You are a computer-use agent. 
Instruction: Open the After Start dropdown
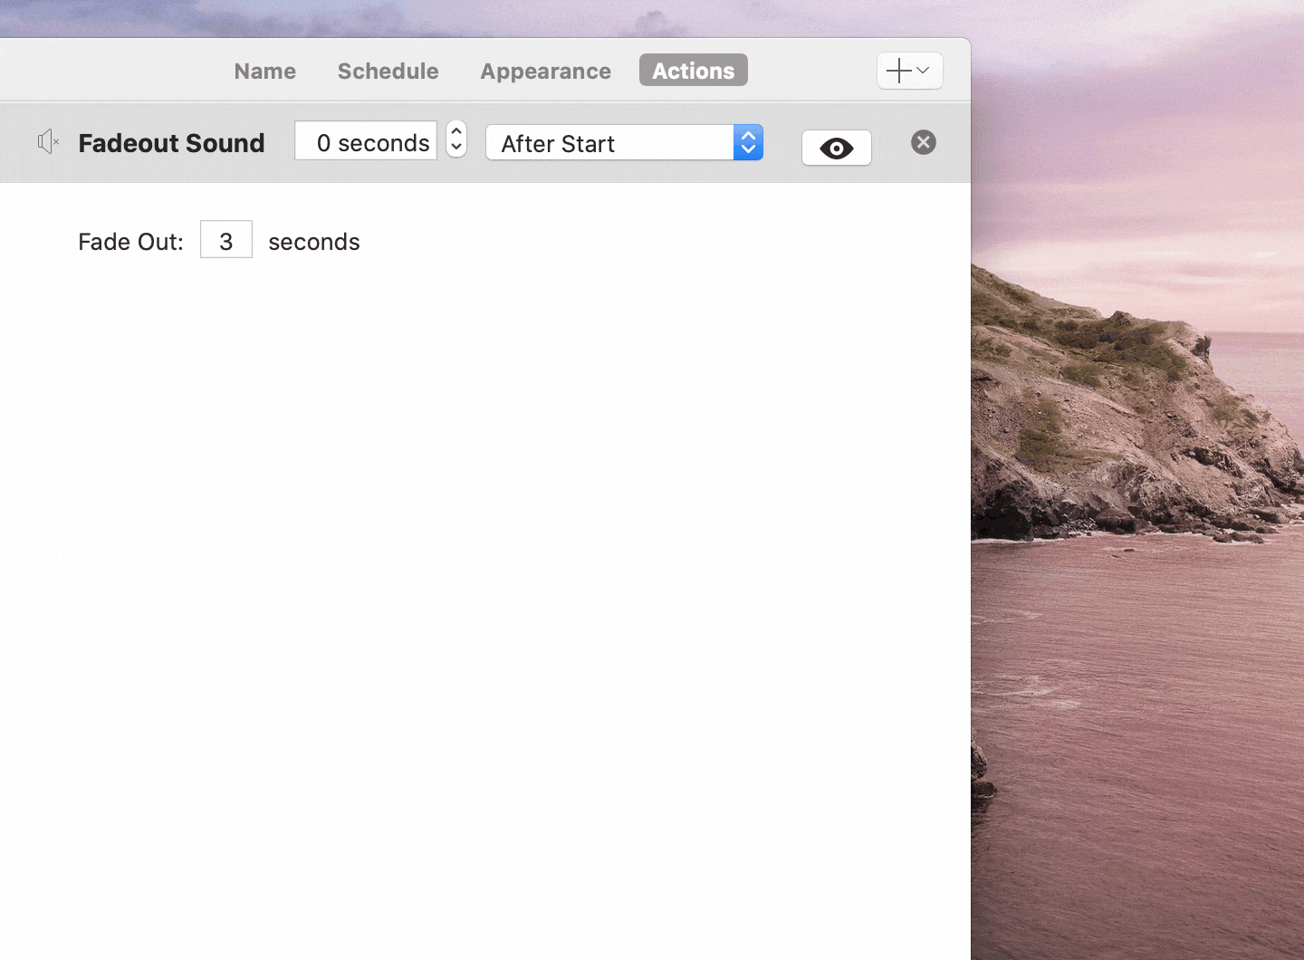coord(625,143)
